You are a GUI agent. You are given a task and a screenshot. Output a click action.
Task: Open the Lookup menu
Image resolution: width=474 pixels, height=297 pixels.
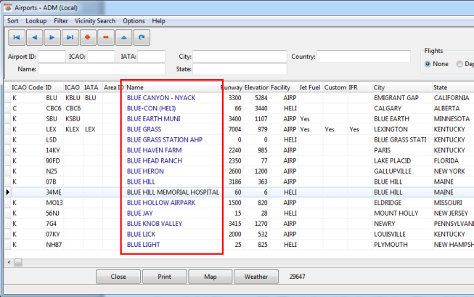36,21
